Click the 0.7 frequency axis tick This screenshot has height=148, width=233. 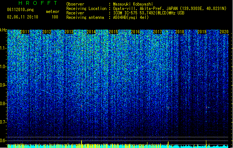[x=3, y=122]
